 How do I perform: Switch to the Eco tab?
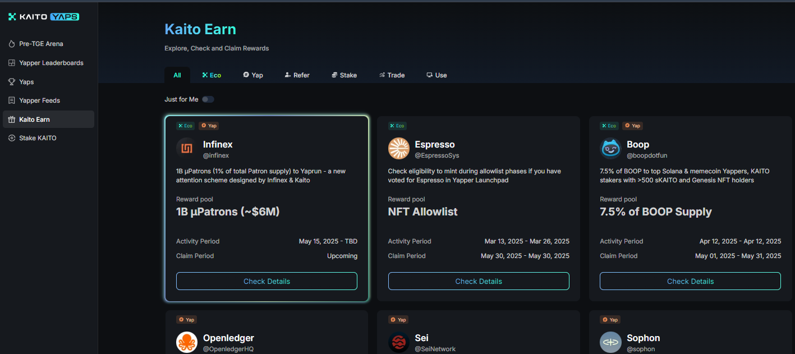tap(212, 75)
